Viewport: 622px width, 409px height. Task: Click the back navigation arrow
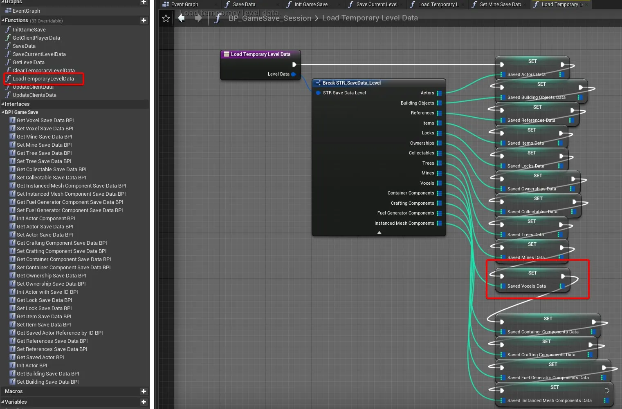pyautogui.click(x=182, y=18)
